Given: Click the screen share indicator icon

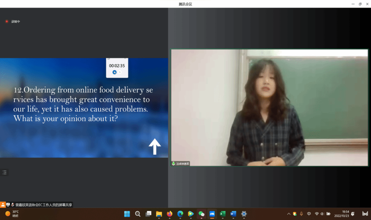Looking at the screenshot, I should click(x=8, y=205).
